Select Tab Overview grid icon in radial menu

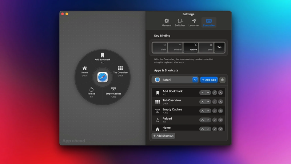tap(120, 68)
